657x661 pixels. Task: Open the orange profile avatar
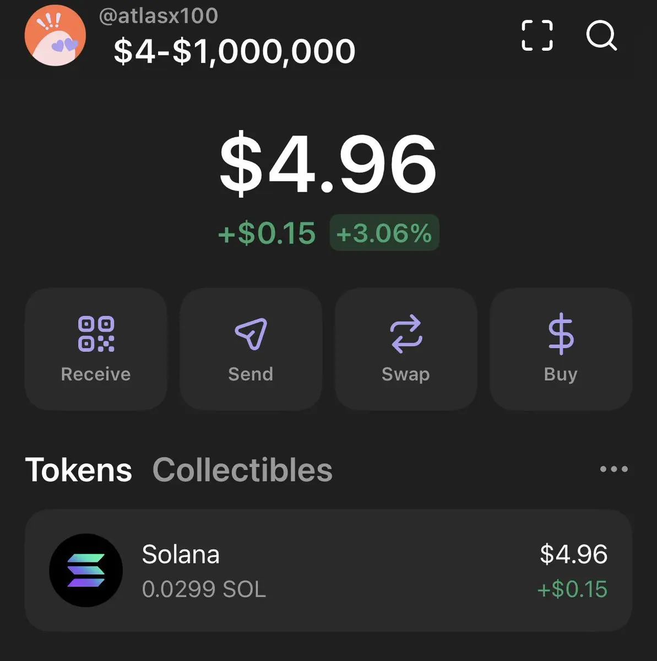click(55, 36)
